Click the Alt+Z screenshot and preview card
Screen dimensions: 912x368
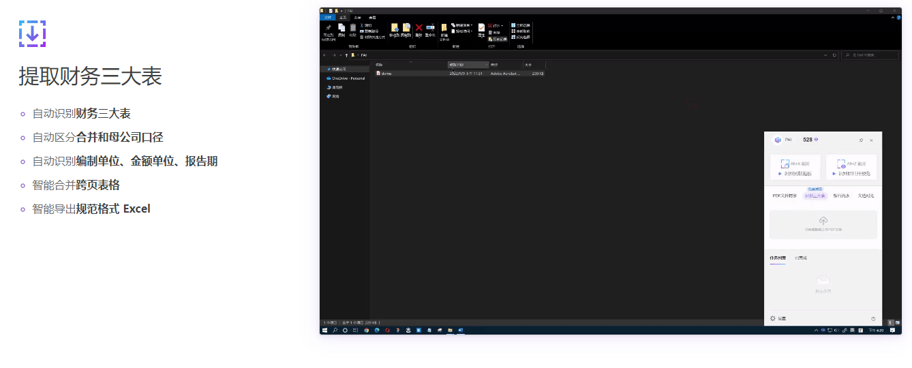[x=851, y=167]
